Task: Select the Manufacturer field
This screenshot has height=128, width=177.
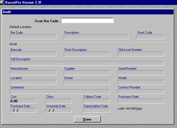Action: click(33, 73)
